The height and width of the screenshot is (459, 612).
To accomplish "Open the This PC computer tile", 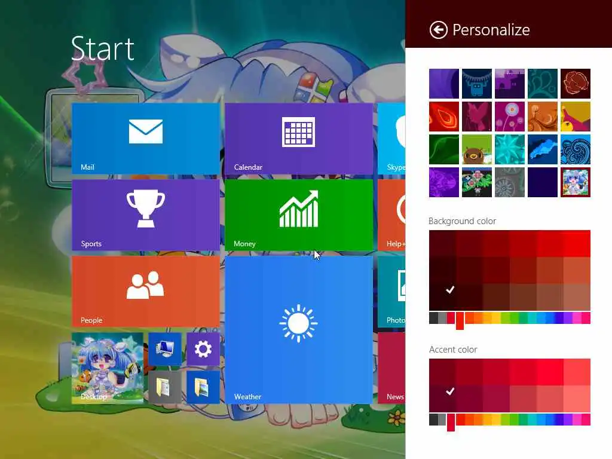I will [x=165, y=349].
